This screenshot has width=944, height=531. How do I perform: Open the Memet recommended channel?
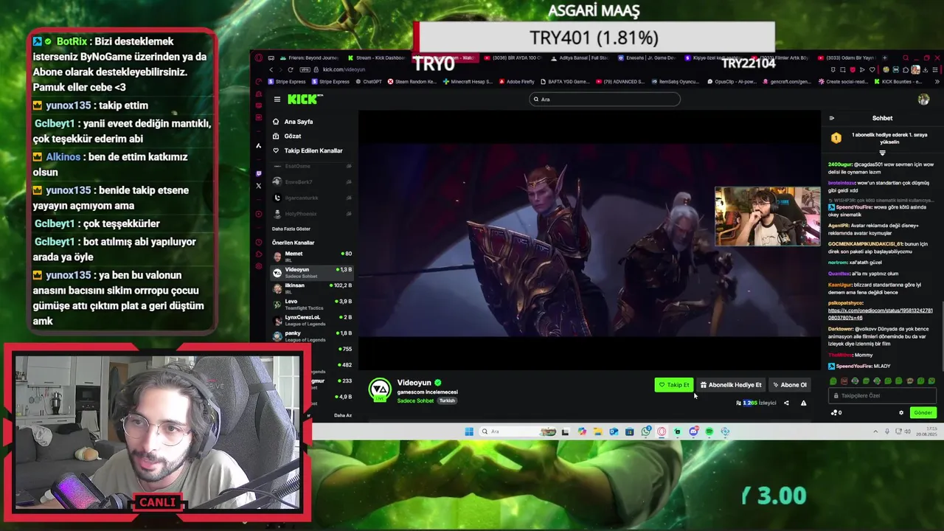click(312, 256)
